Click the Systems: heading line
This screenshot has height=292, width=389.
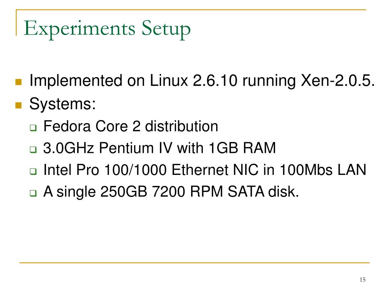click(x=63, y=104)
